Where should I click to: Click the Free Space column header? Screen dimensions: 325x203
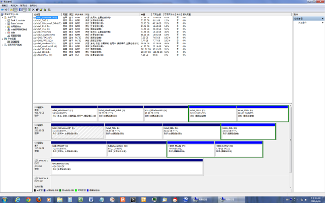(x=157, y=14)
